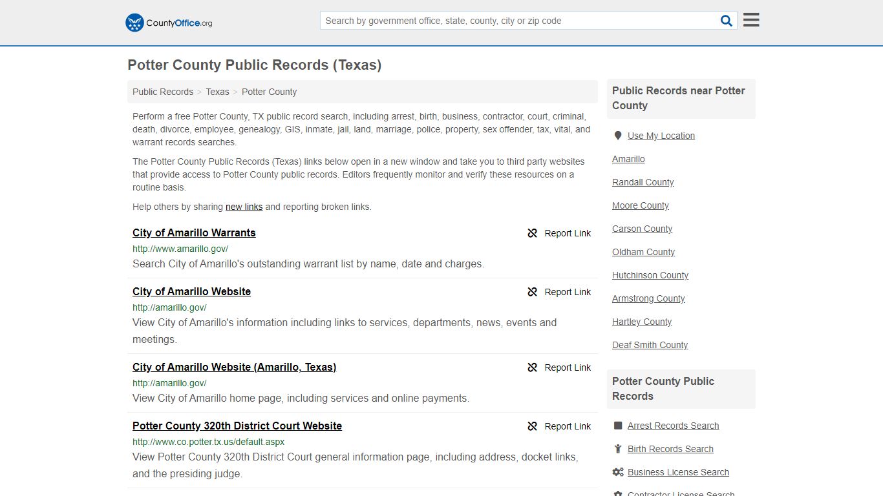
Task: Open Armstrong County link
Action: coord(648,298)
